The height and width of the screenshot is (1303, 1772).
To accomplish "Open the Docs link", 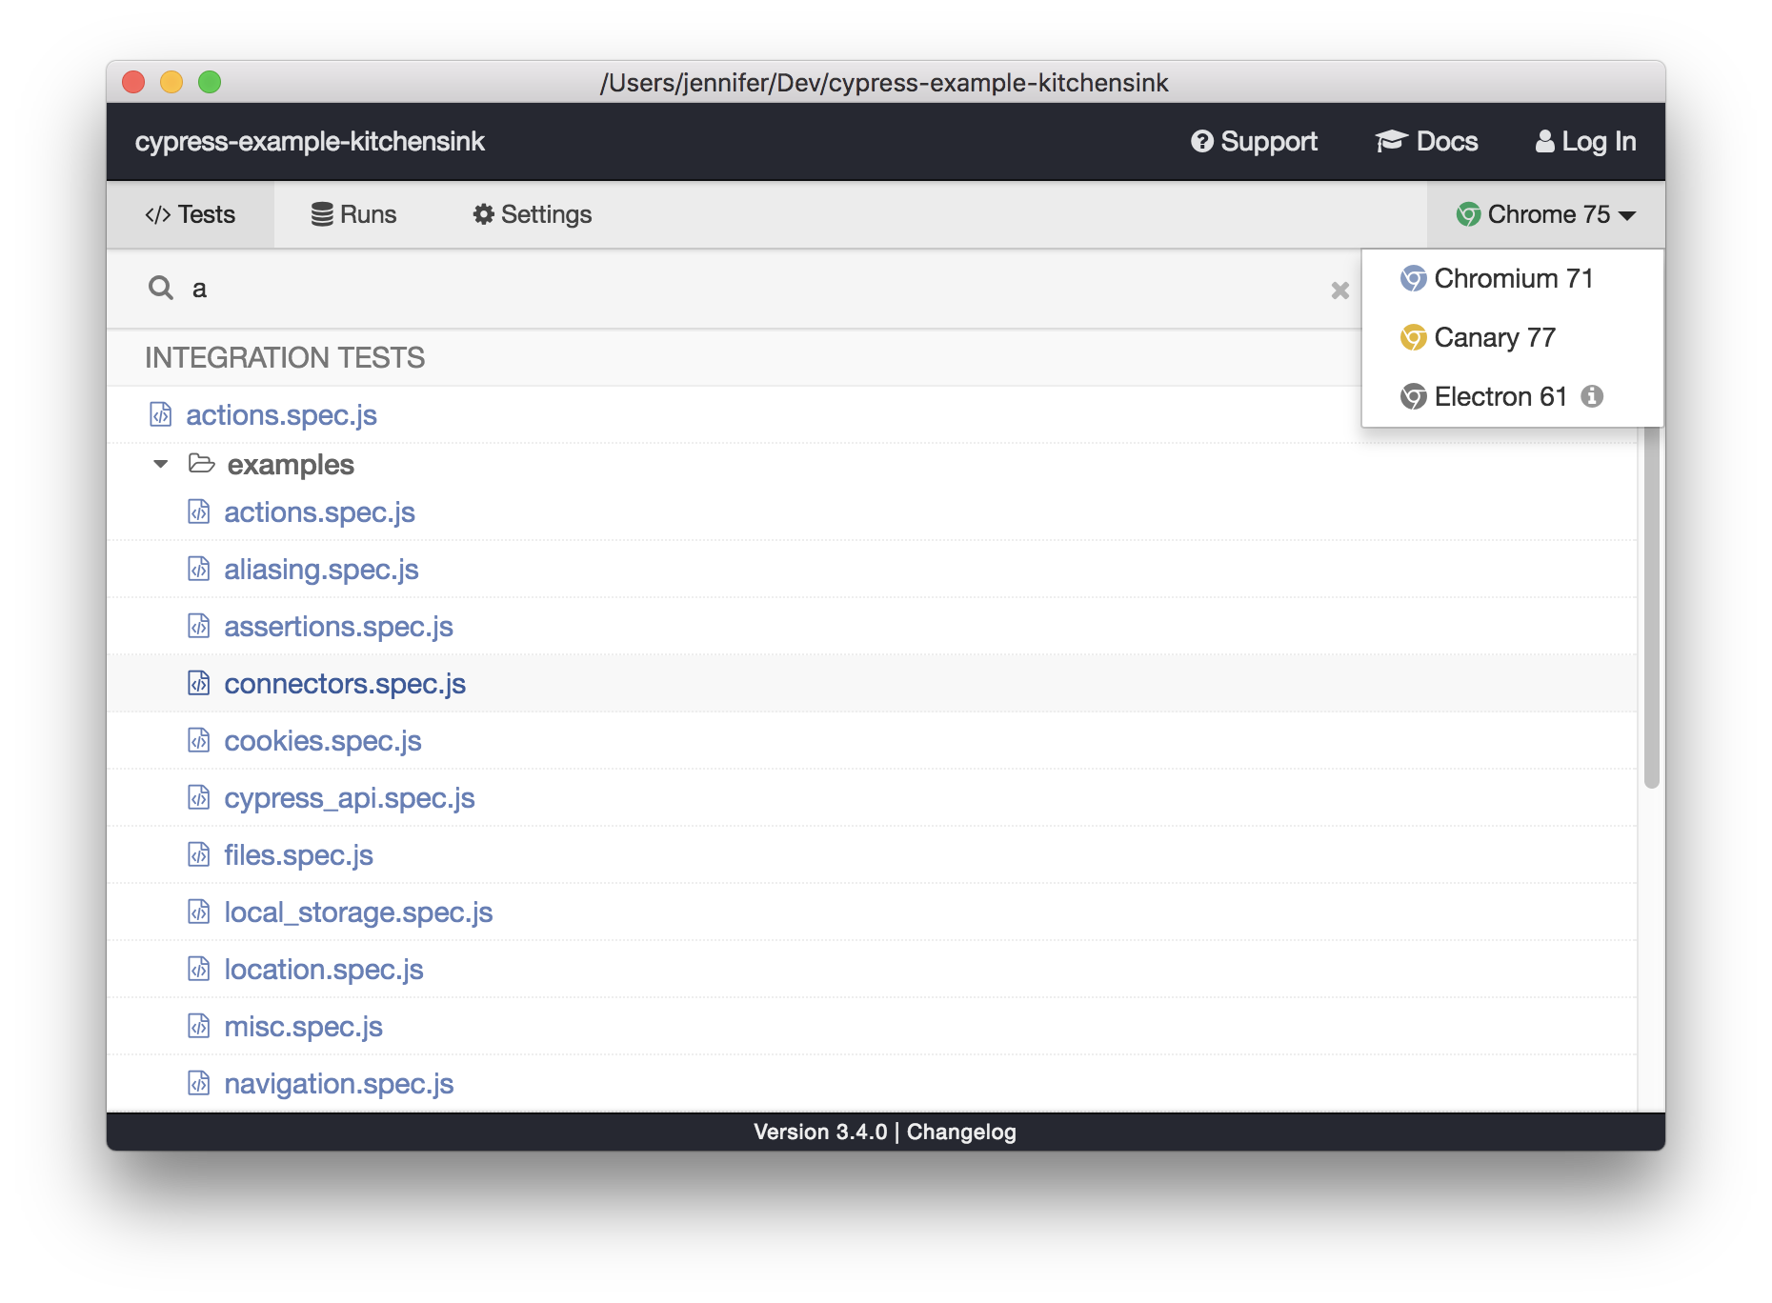I will click(1426, 141).
